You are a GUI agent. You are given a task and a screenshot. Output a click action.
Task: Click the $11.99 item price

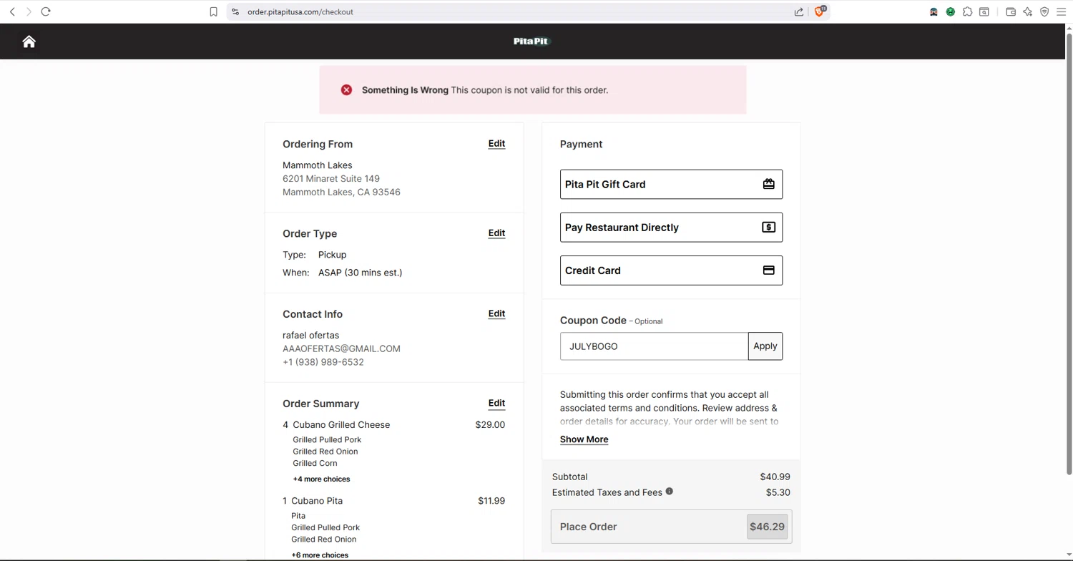tap(491, 500)
